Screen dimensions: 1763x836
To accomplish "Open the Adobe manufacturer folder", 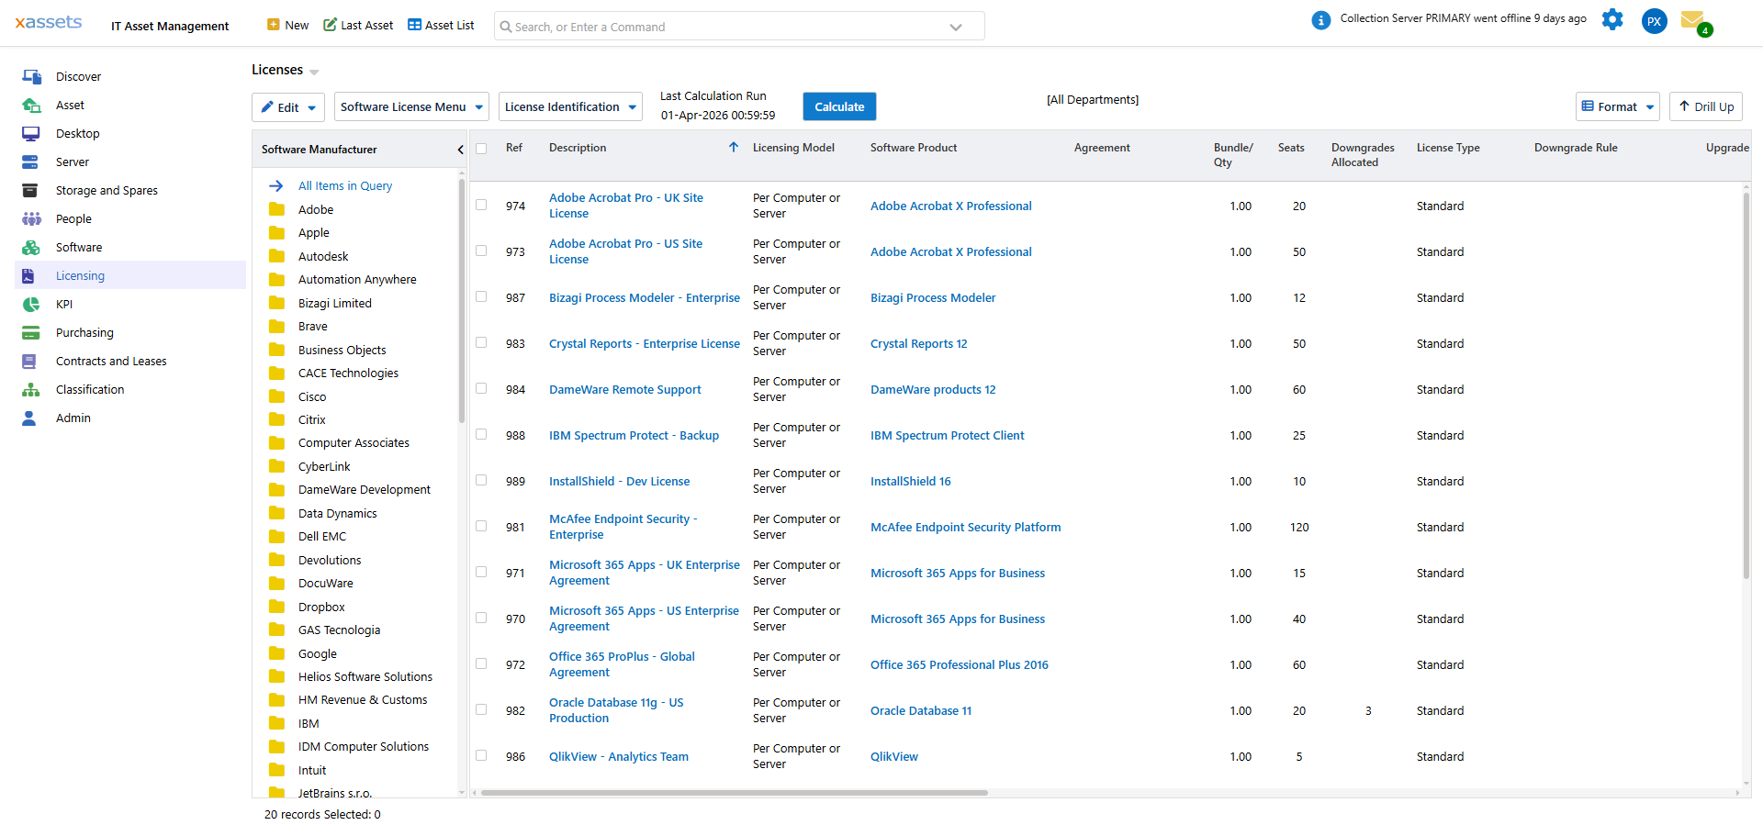I will pyautogui.click(x=276, y=210).
